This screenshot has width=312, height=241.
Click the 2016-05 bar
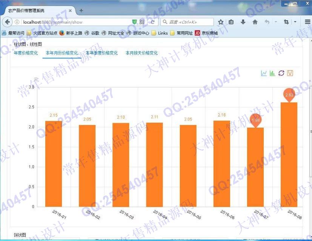pyautogui.click(x=188, y=166)
